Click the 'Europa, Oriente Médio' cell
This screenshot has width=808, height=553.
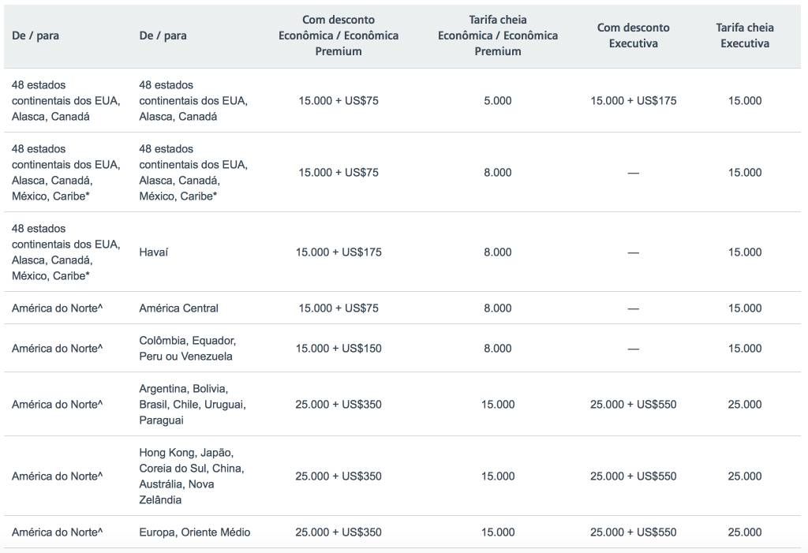pos(194,532)
